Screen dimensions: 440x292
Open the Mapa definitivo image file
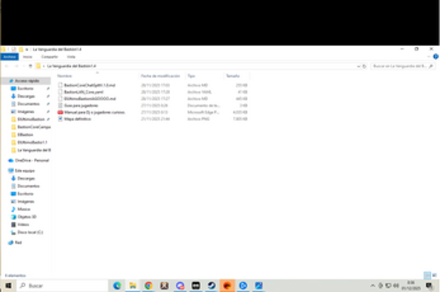[x=77, y=117]
